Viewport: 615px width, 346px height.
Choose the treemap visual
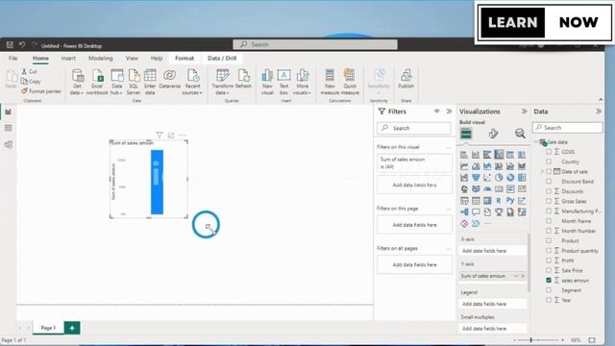point(522,178)
